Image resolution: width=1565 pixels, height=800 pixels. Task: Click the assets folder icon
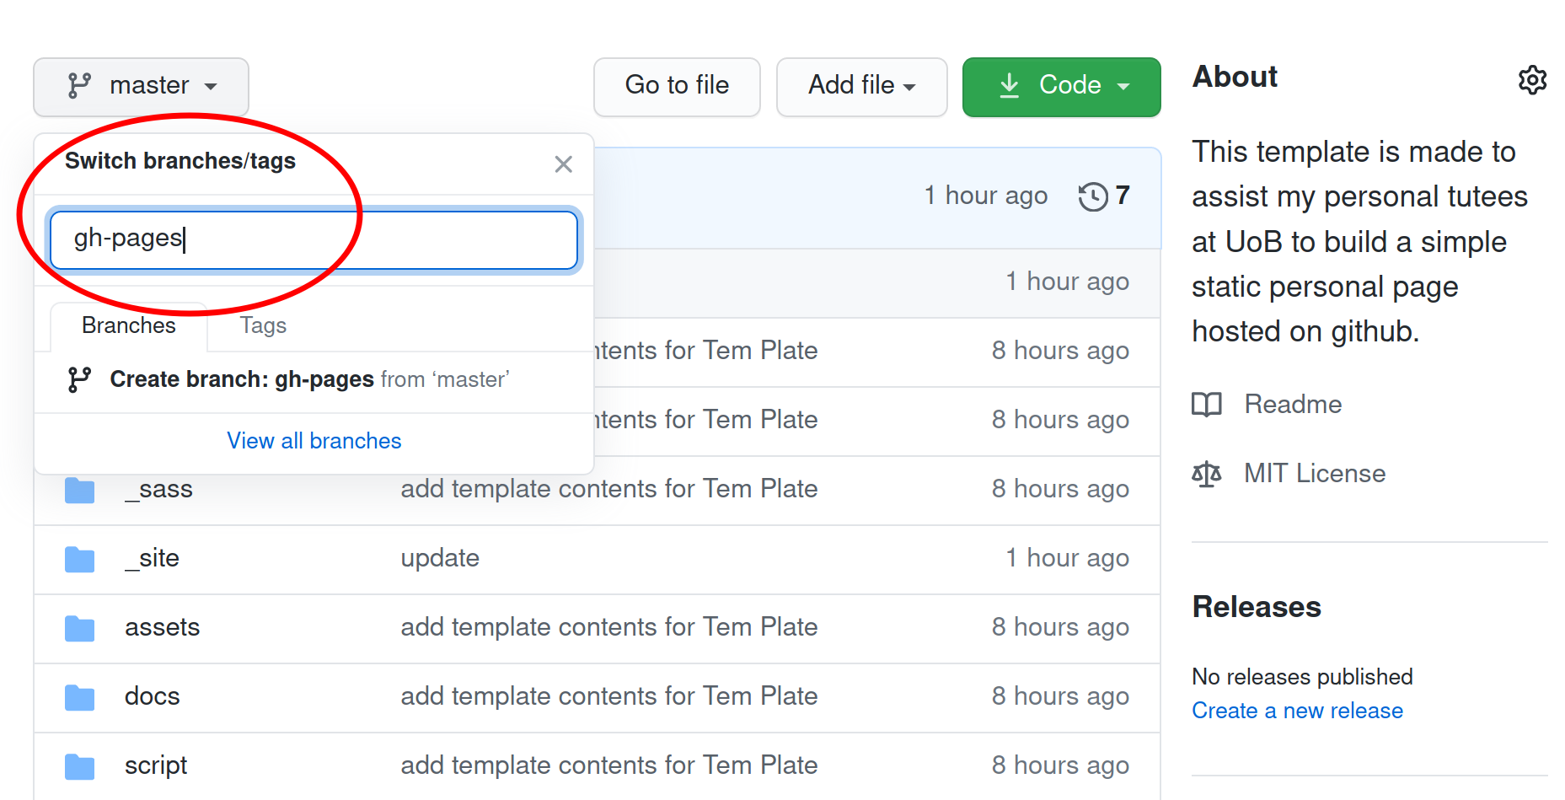click(x=80, y=628)
